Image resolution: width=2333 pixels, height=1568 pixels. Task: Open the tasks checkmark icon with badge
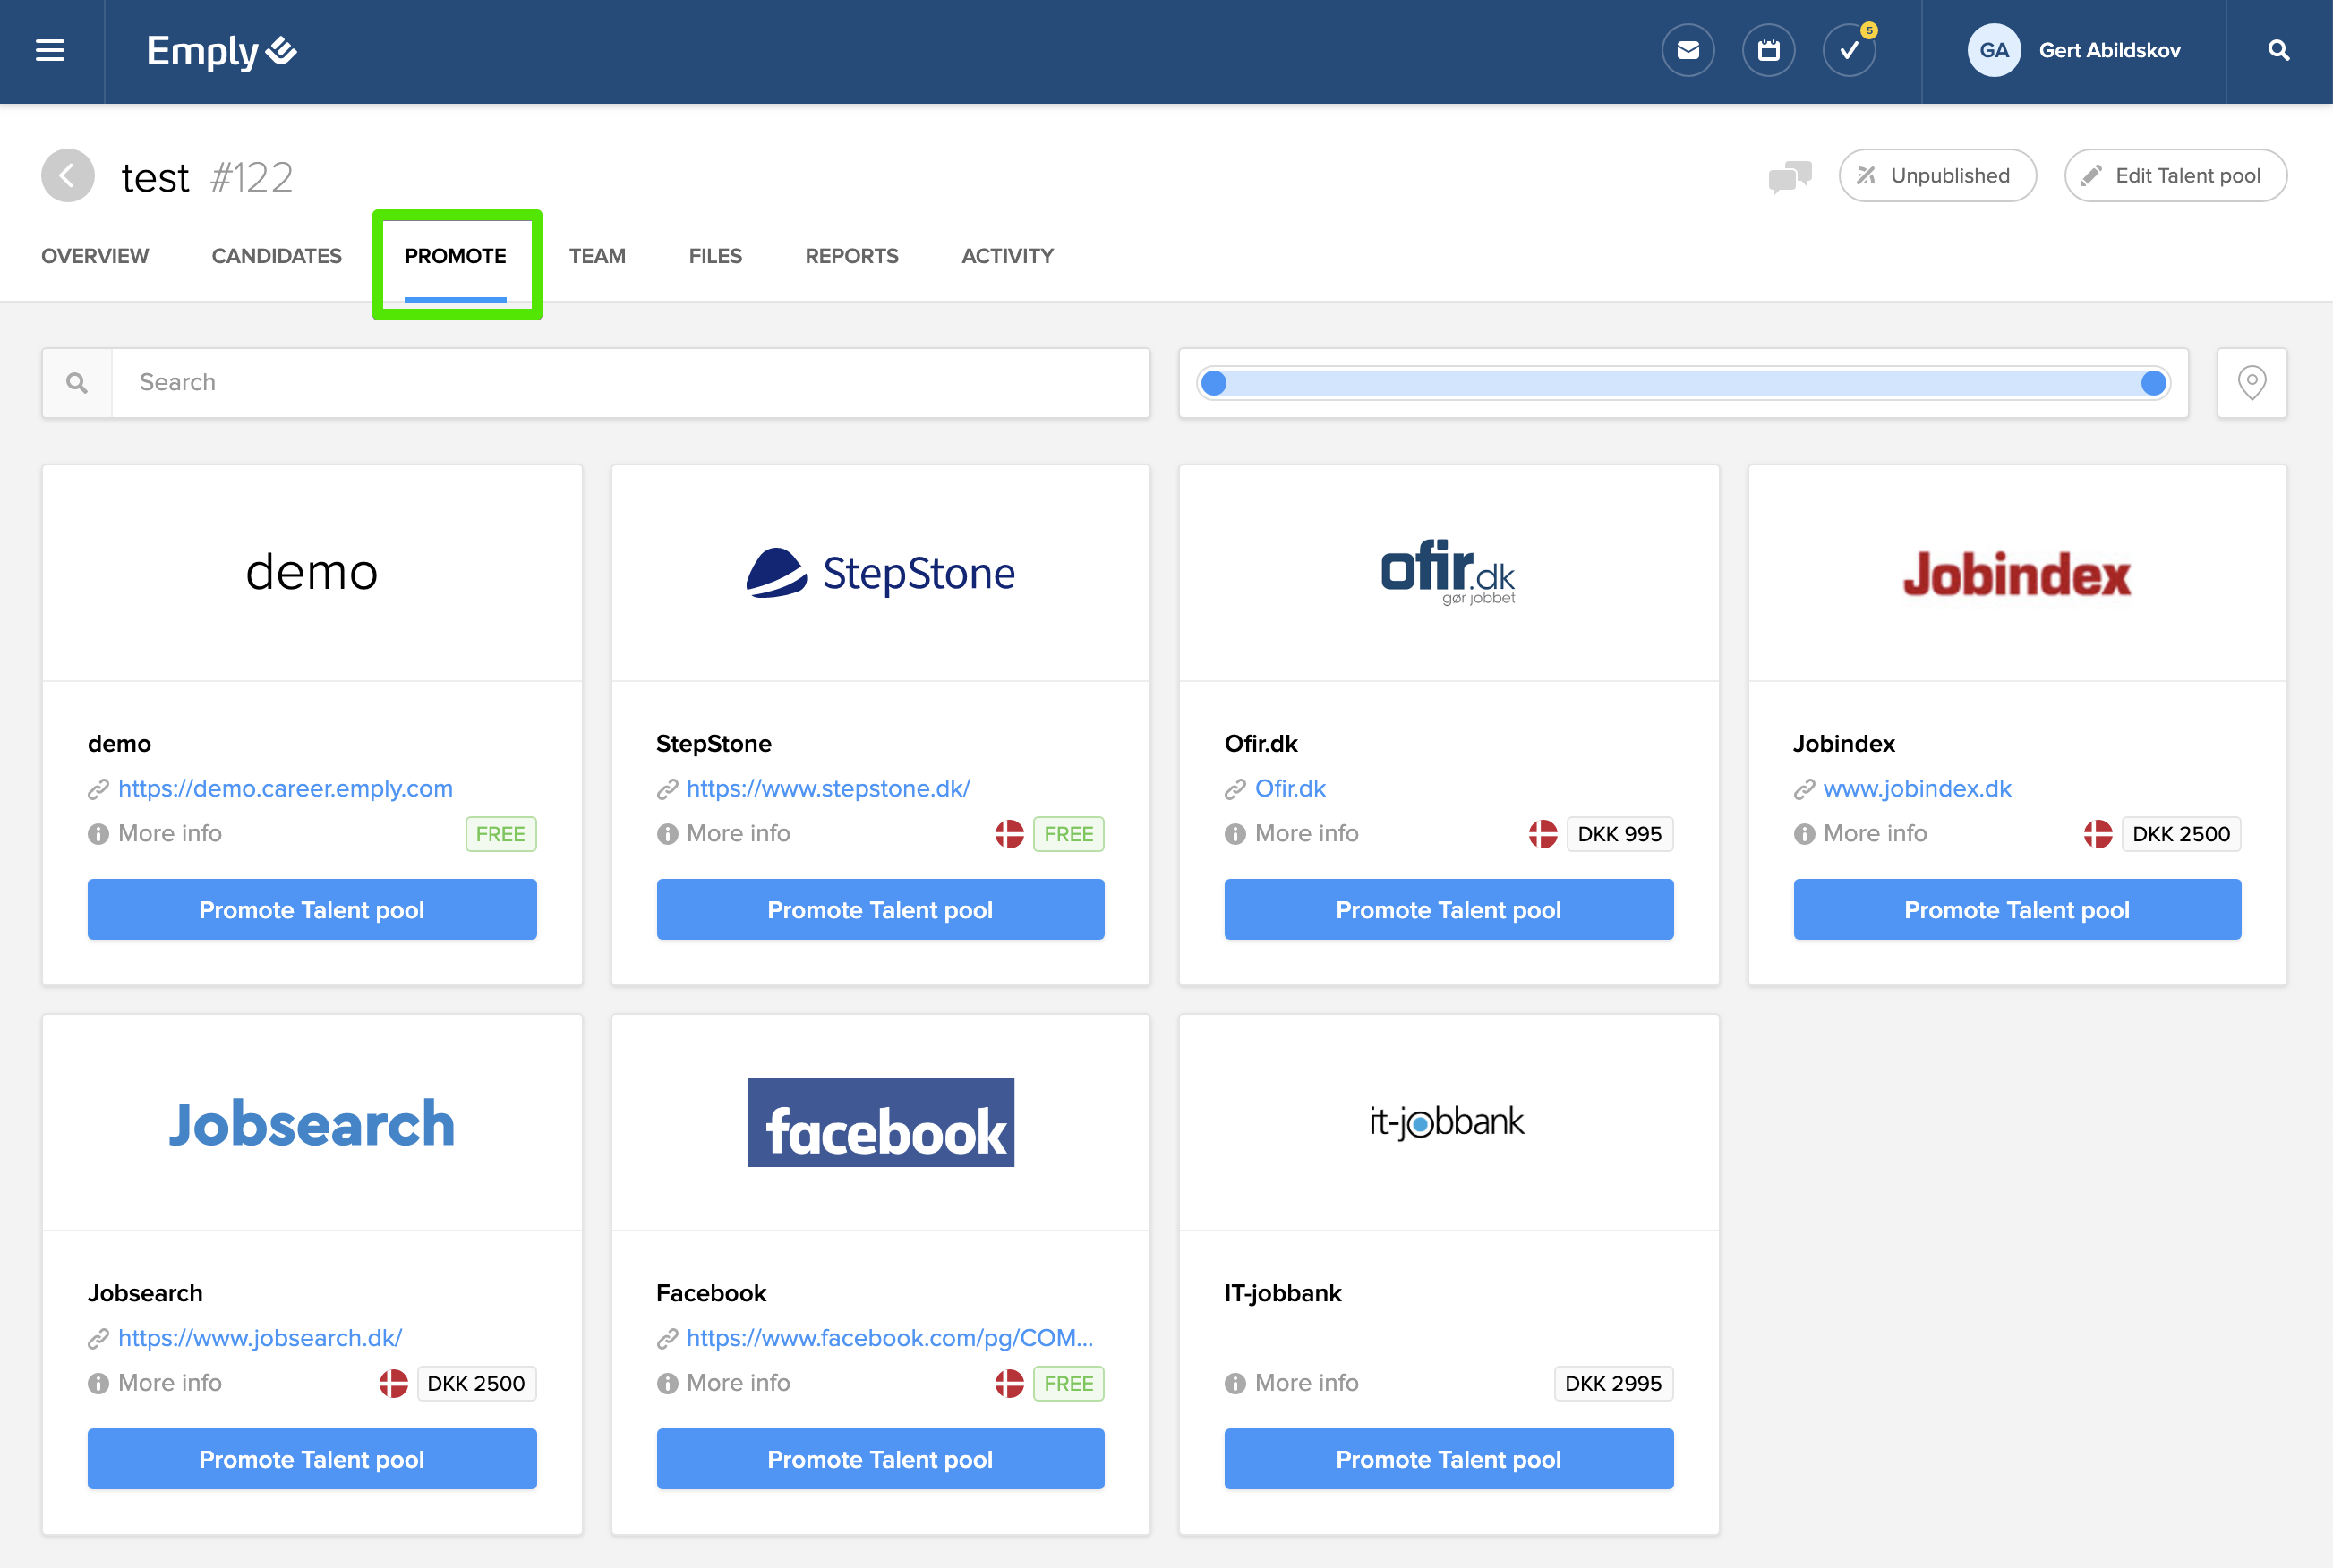[x=1849, y=50]
